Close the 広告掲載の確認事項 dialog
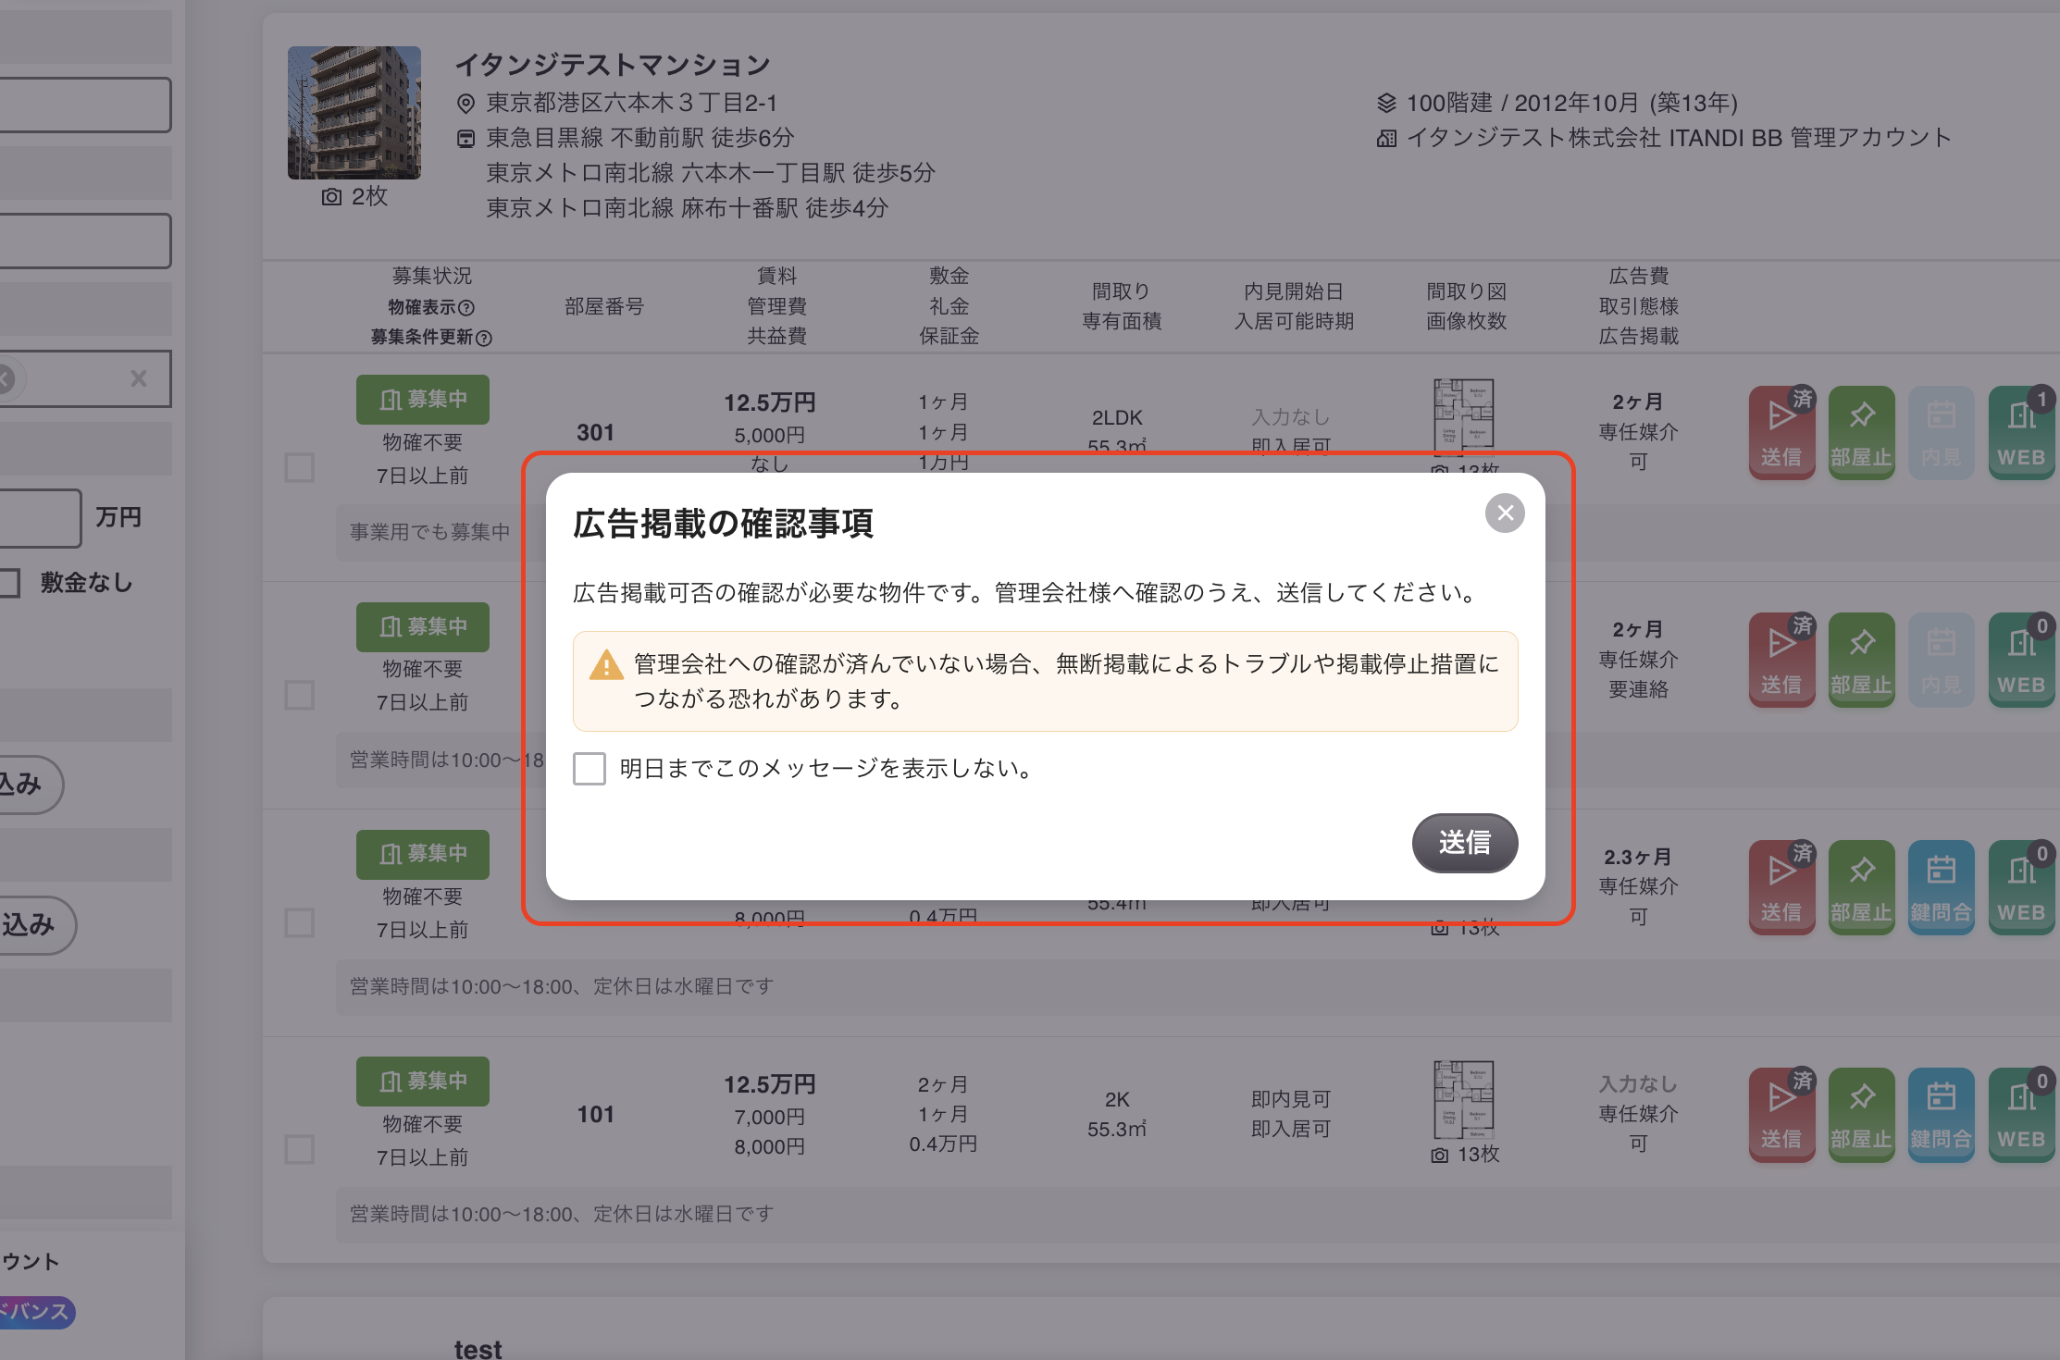2060x1360 pixels. click(x=1505, y=513)
